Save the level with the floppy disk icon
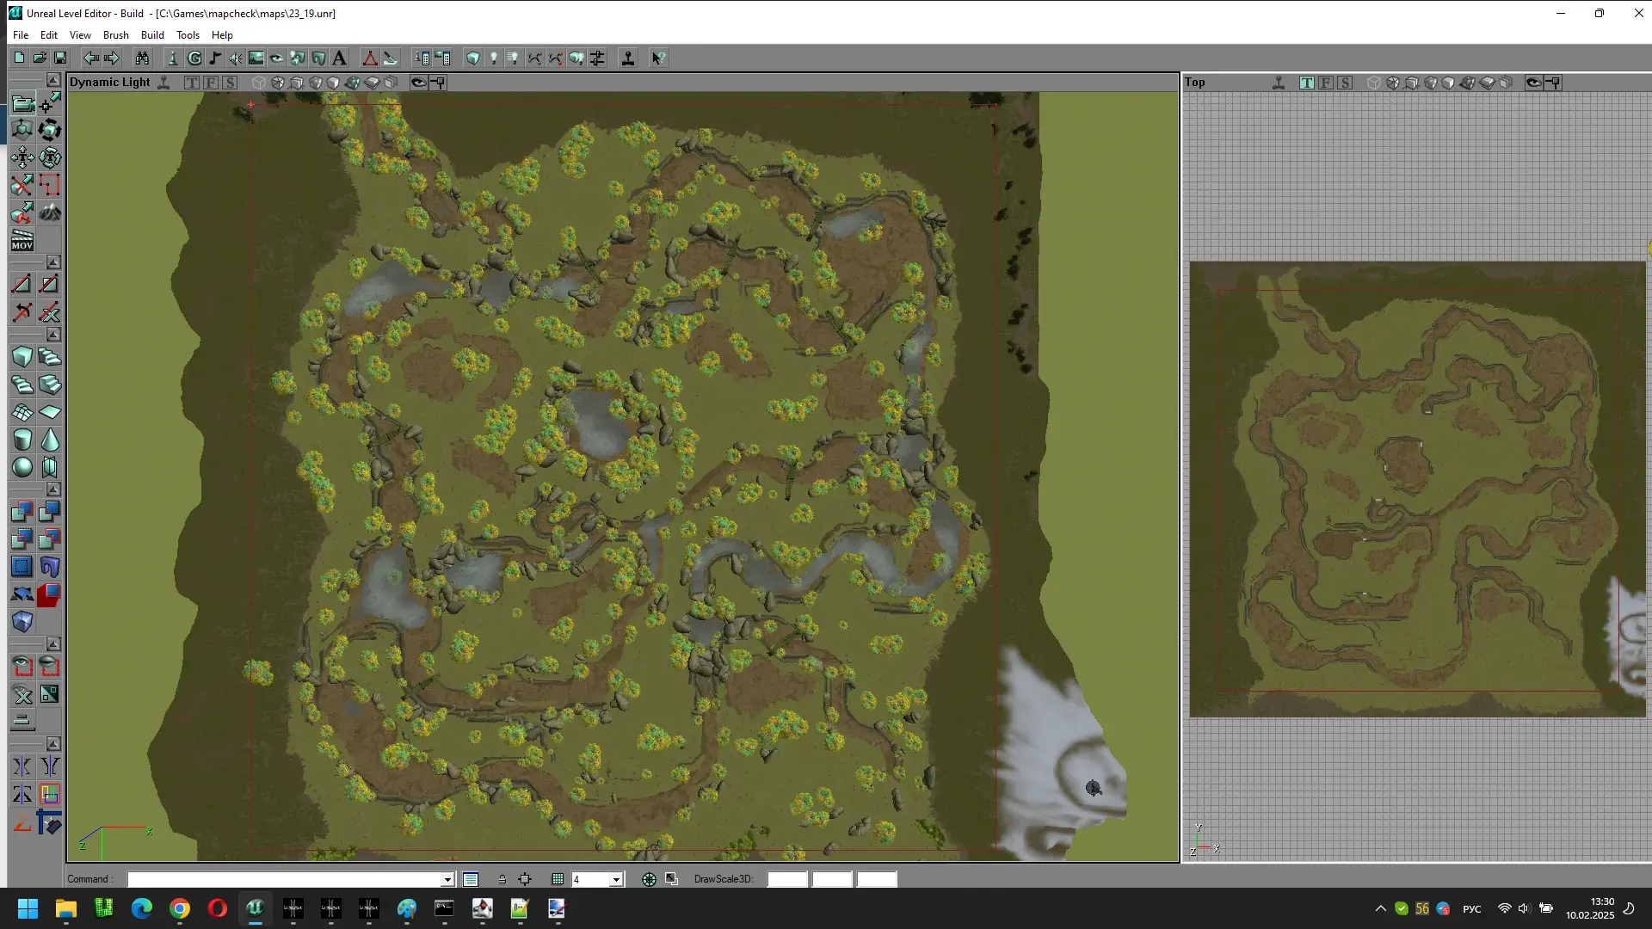 60,58
